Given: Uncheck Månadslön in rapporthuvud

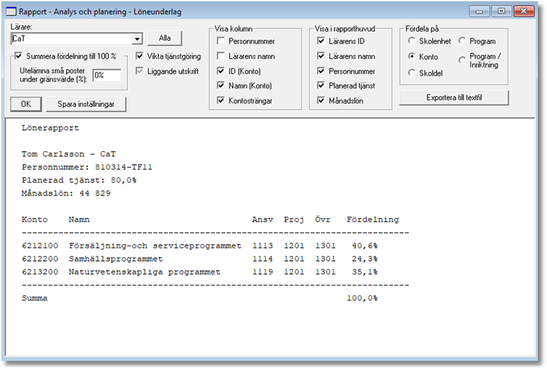Looking at the screenshot, I should 322,101.
